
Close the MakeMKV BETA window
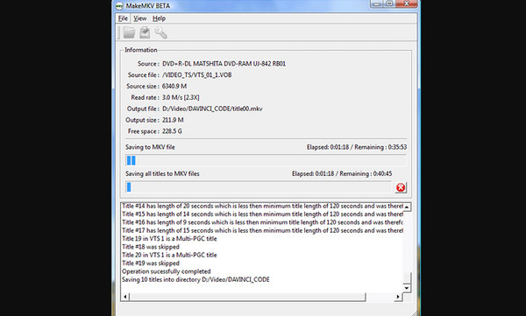click(406, 4)
